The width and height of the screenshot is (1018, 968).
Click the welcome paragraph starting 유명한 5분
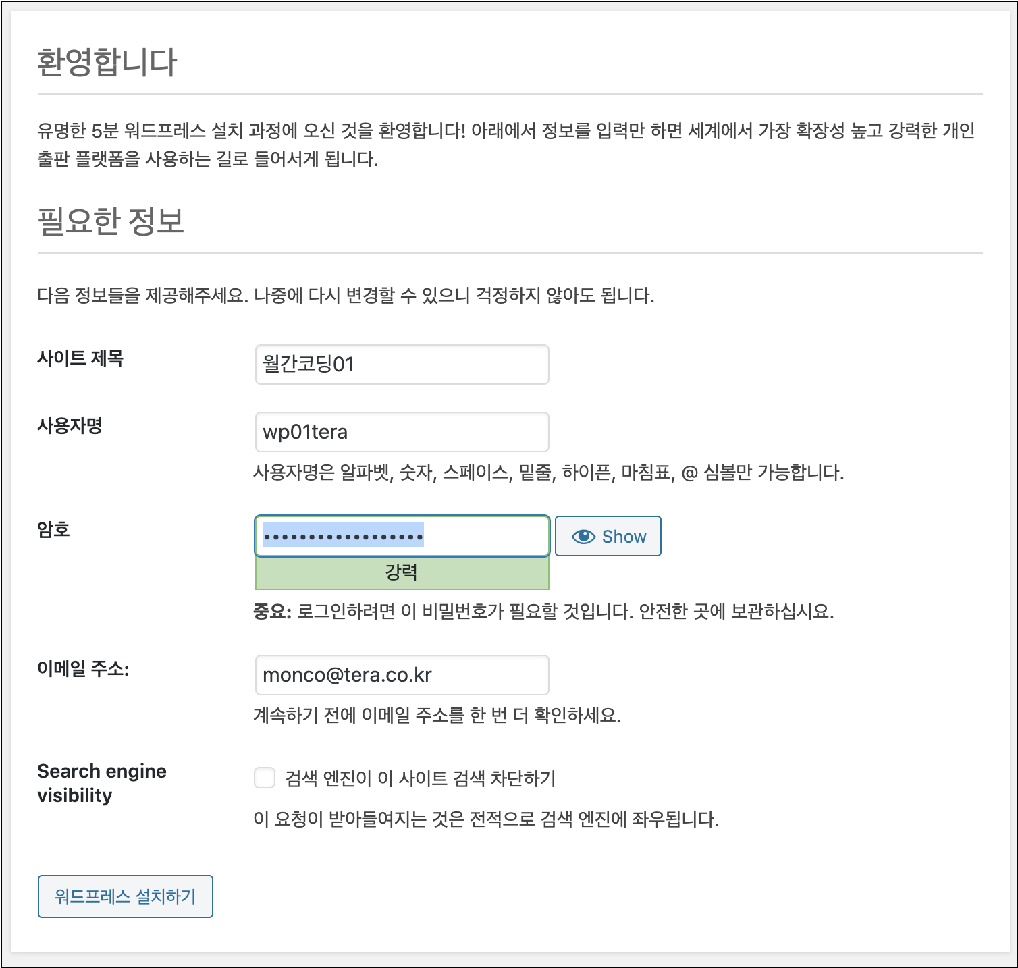tap(506, 144)
